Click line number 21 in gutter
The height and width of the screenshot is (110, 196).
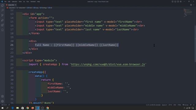pyautogui.click(x=12, y=45)
